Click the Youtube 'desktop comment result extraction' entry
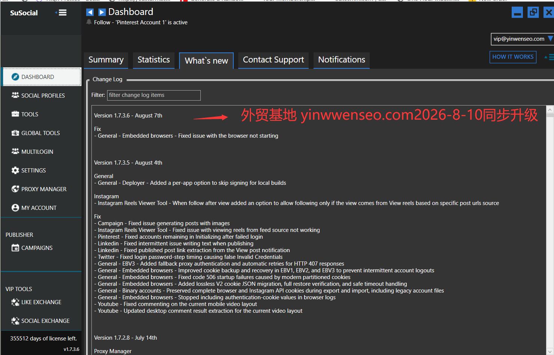Viewport: 554px width, 355px height. point(198,311)
